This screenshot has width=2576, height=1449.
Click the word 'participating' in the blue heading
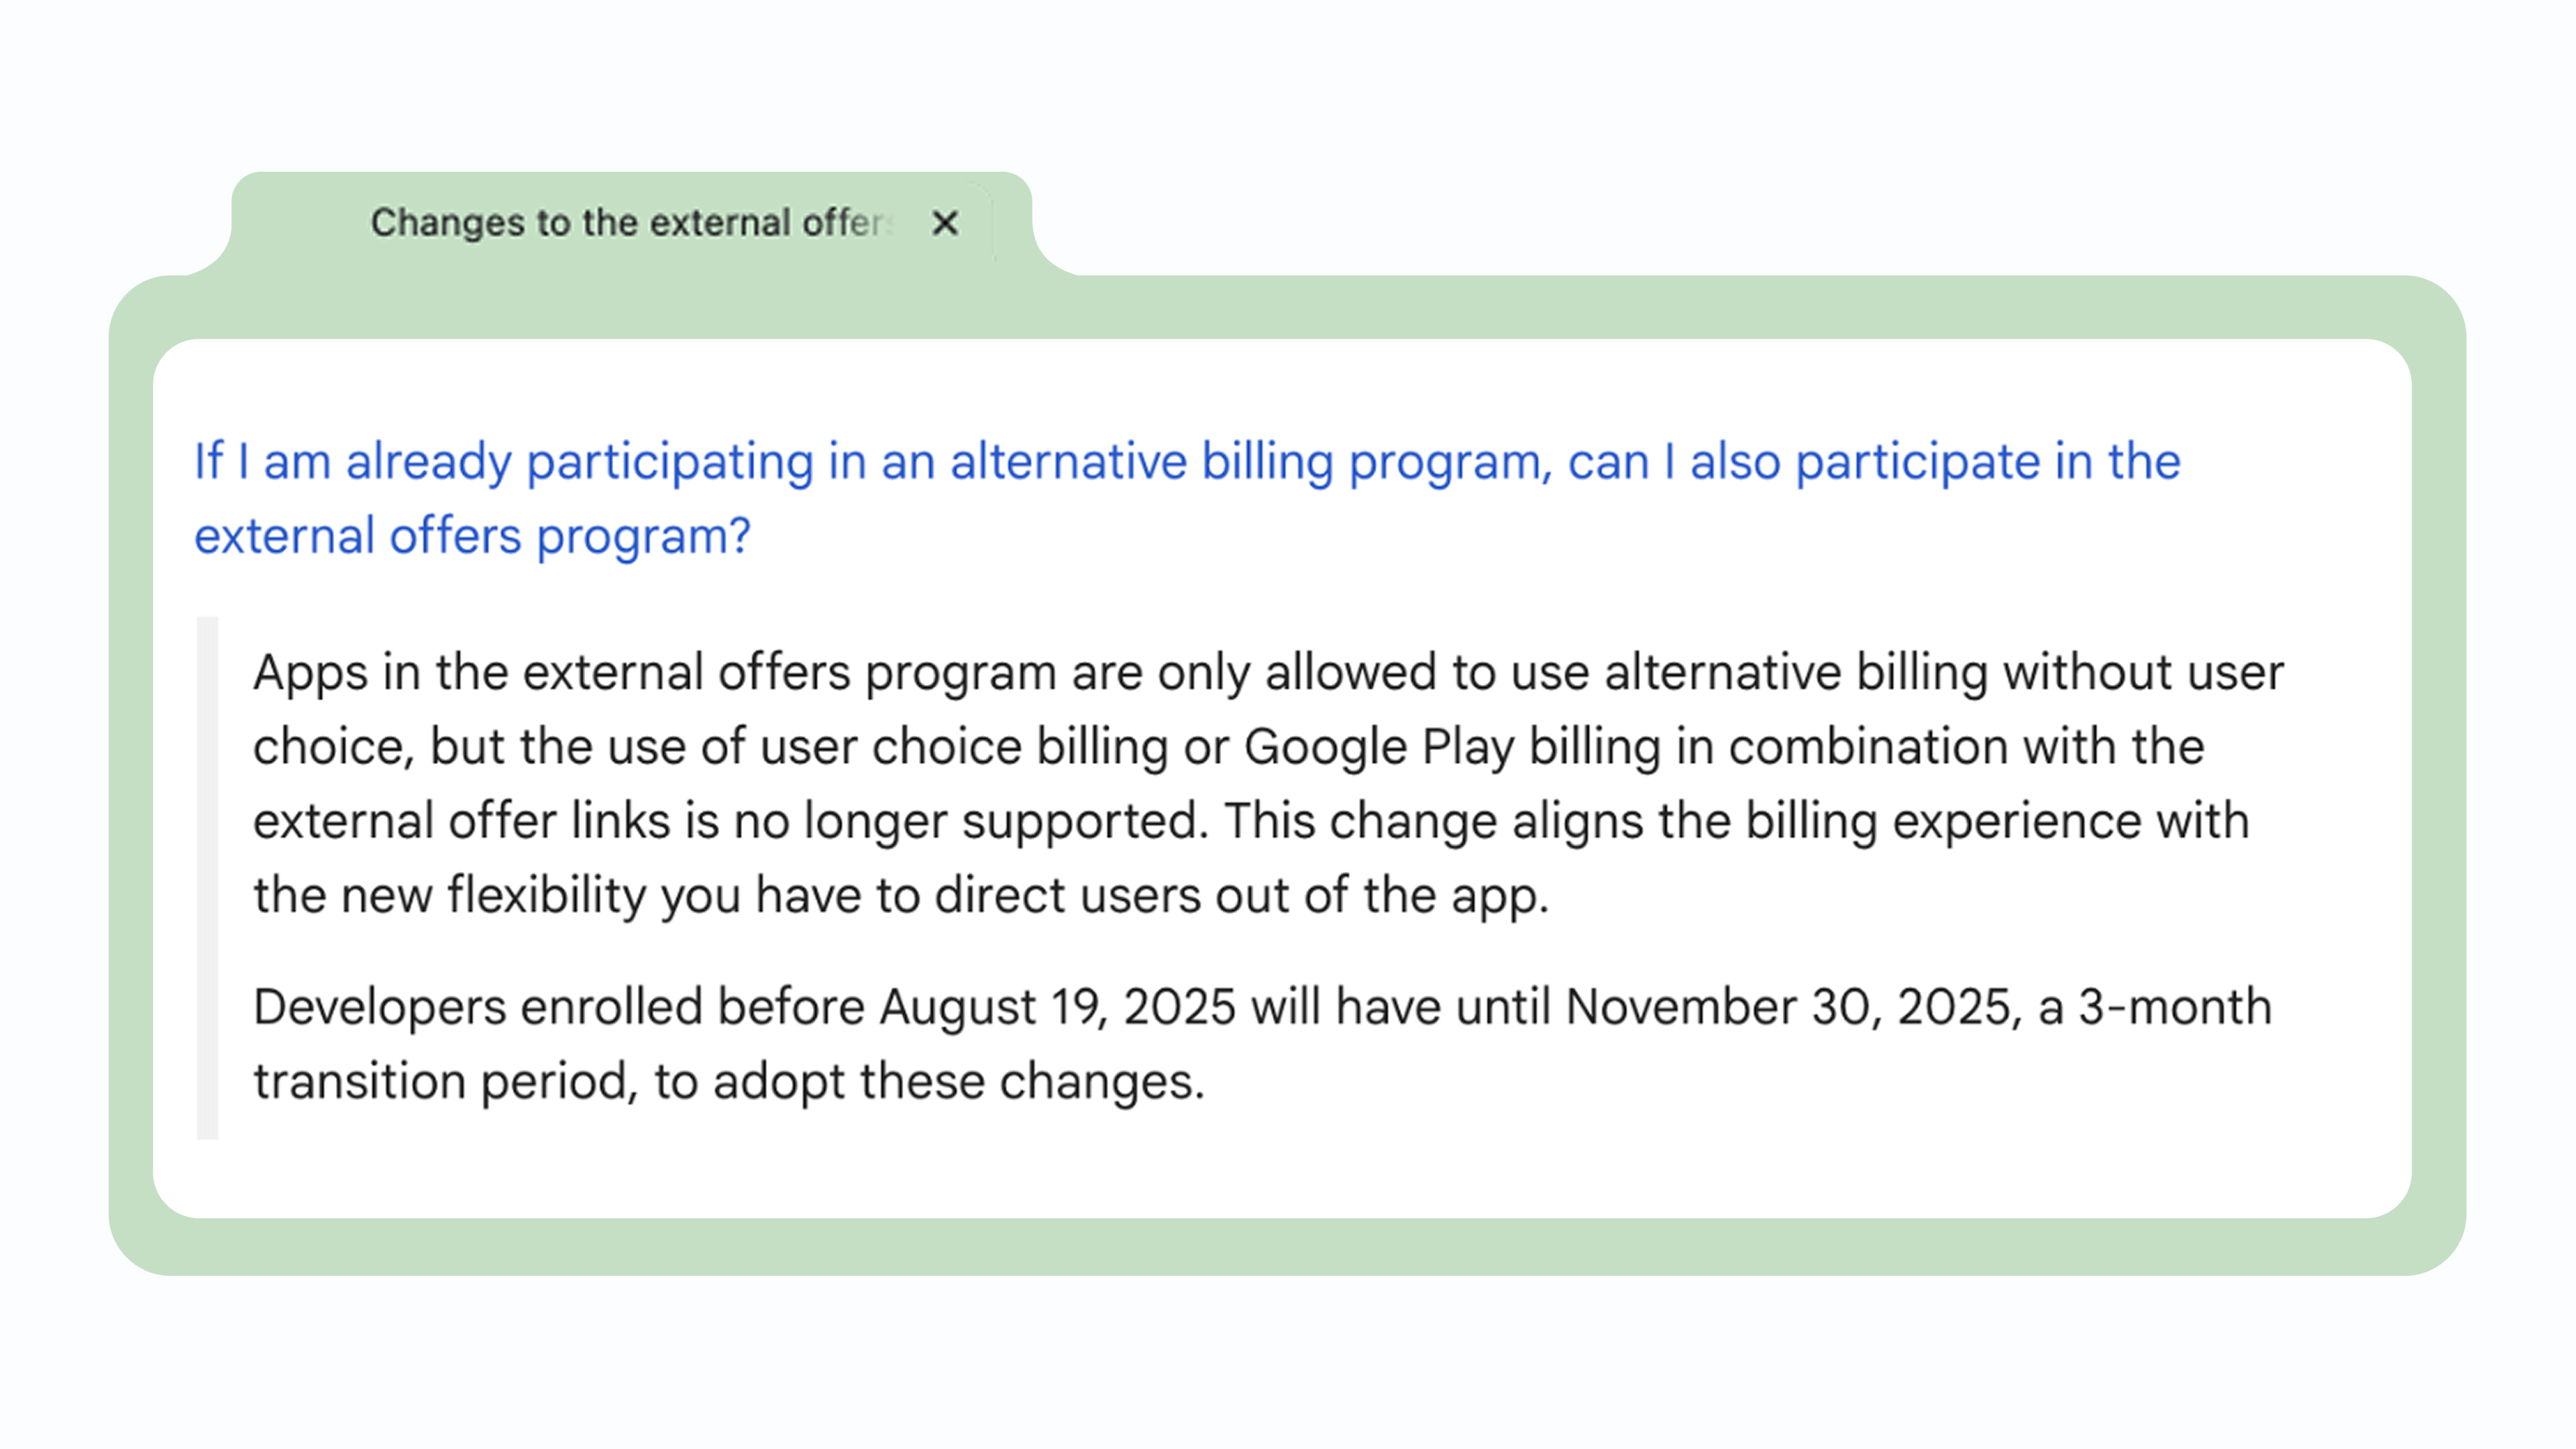pos(670,462)
